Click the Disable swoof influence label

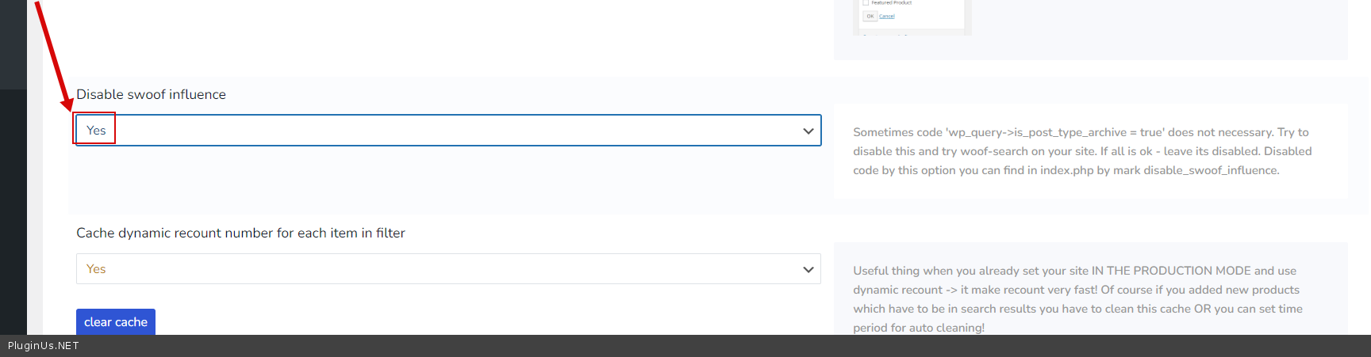point(151,94)
